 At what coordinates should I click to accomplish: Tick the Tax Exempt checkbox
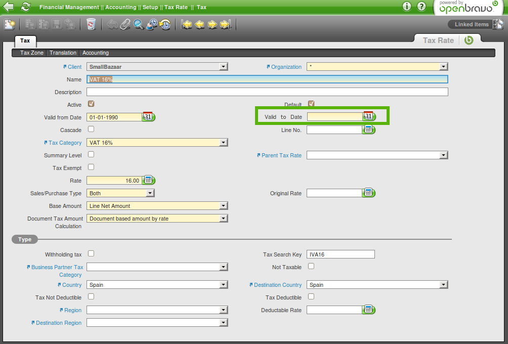click(x=92, y=167)
